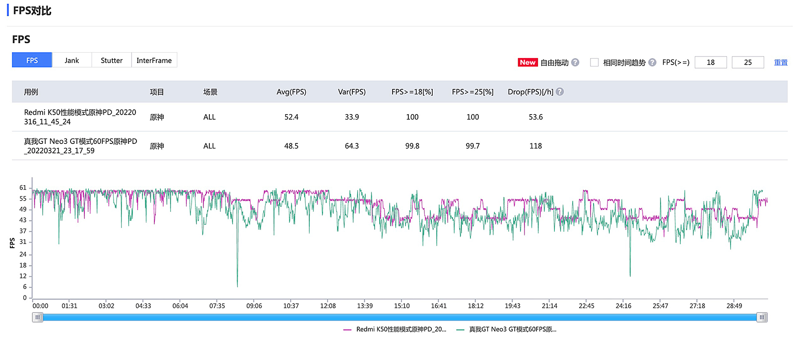Switch to the Jank tab

tap(72, 60)
